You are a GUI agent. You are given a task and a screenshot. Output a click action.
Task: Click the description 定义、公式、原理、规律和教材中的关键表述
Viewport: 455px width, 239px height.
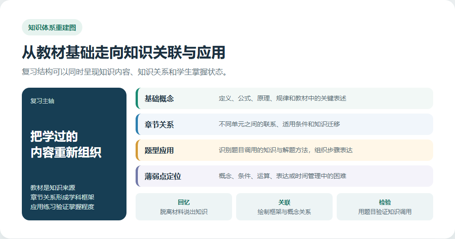coord(283,99)
